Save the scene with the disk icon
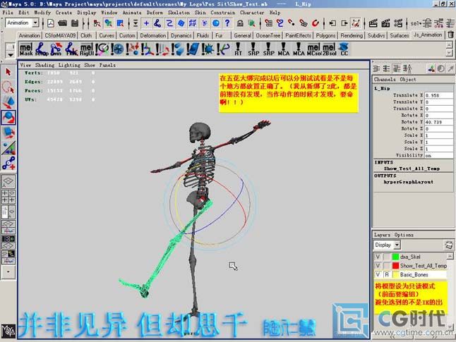The image size is (456, 342). [75, 23]
